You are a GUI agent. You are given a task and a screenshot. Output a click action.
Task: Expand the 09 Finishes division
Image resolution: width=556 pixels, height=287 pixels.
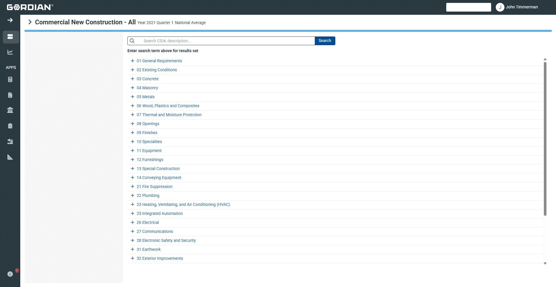(x=132, y=133)
